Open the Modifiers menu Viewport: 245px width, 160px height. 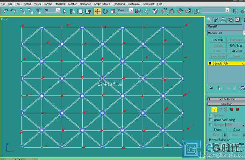coord(60,4)
